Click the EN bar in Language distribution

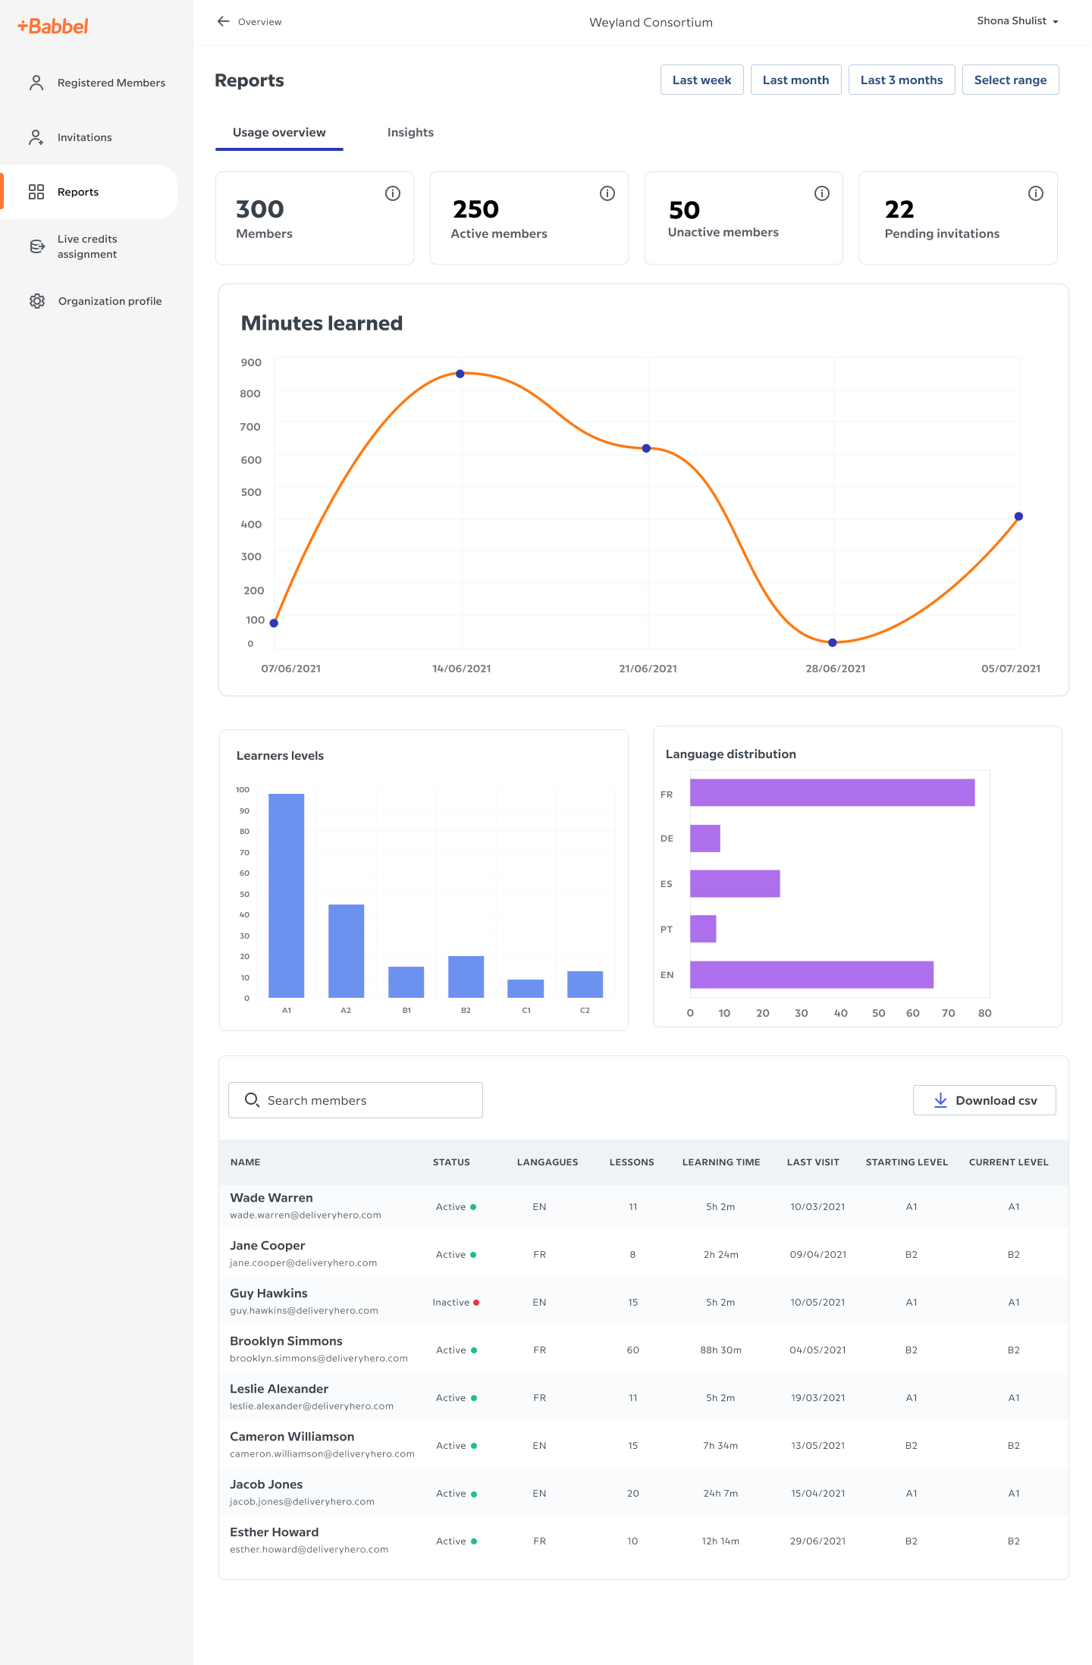[x=811, y=974]
